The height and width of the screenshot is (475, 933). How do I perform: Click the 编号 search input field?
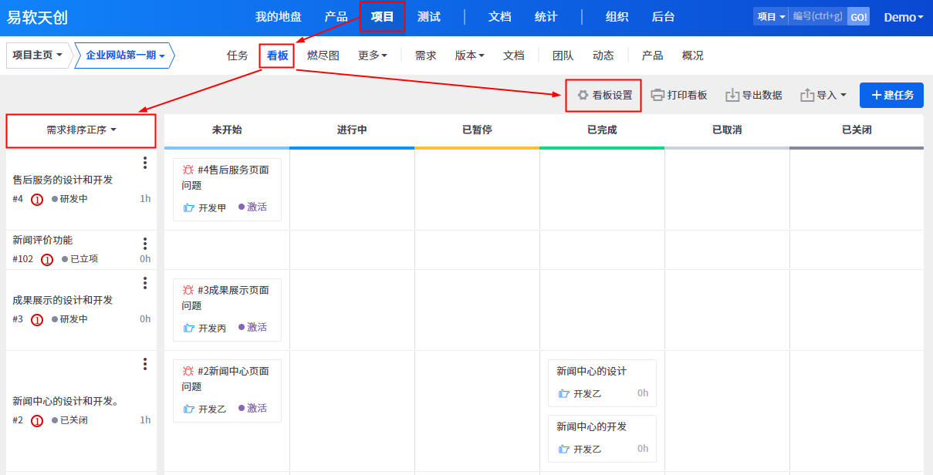coord(817,16)
